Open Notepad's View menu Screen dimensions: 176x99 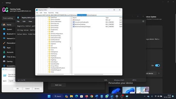click(x=30, y=21)
